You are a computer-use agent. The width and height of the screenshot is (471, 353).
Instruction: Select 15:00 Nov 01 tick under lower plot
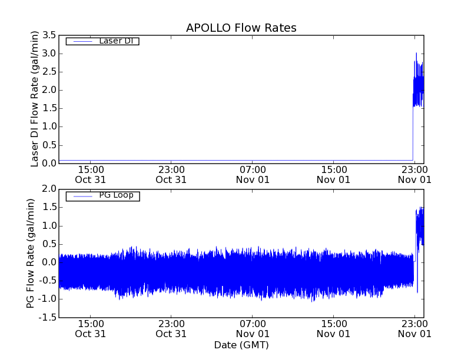[333, 328]
